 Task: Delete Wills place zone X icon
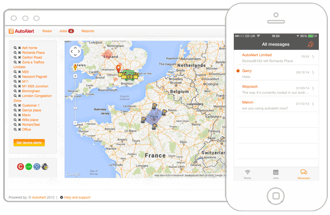(x=19, y=120)
